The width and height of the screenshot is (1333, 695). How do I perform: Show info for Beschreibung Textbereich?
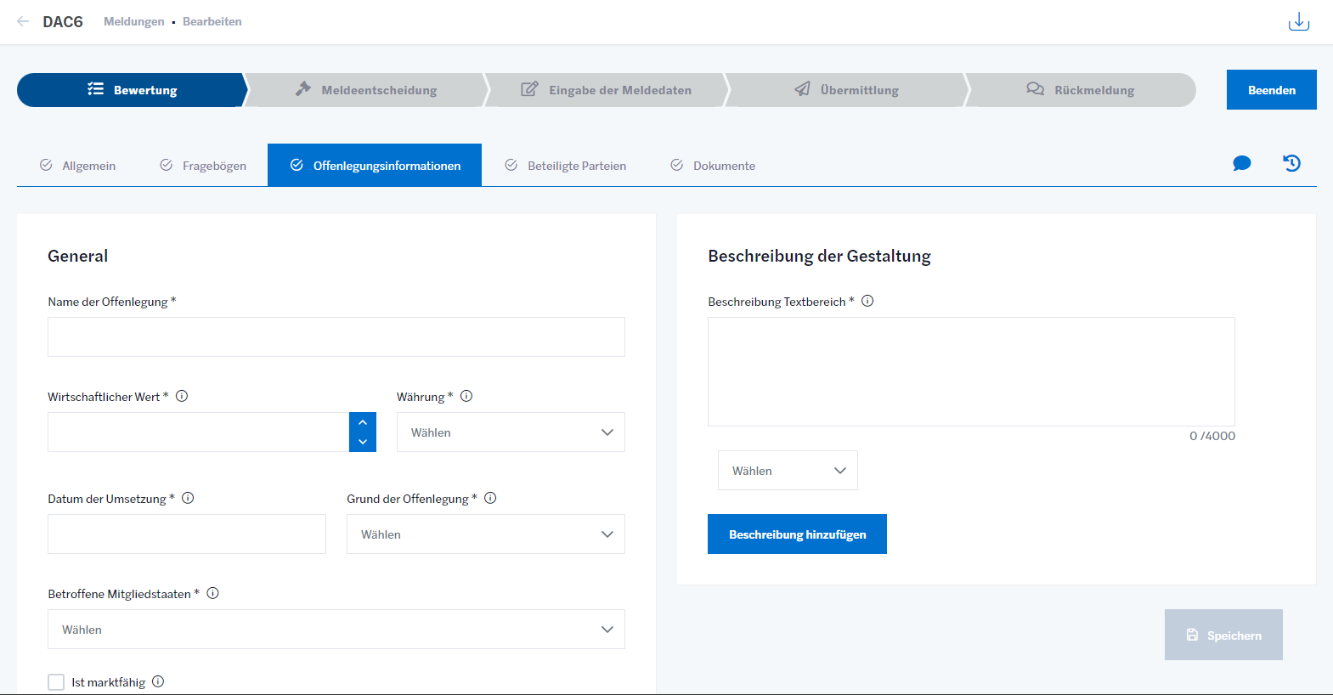click(x=867, y=301)
